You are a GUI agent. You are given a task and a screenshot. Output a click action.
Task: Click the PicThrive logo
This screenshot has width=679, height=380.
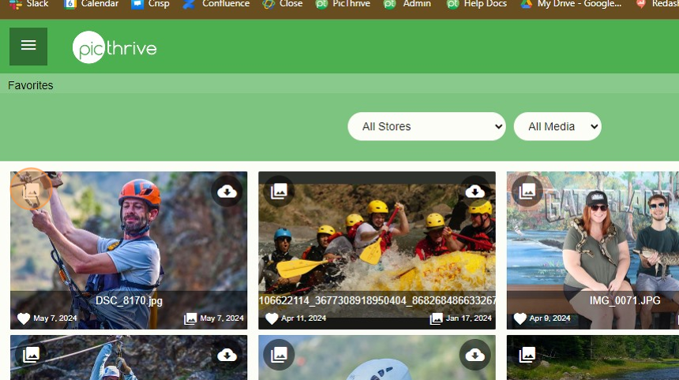114,47
